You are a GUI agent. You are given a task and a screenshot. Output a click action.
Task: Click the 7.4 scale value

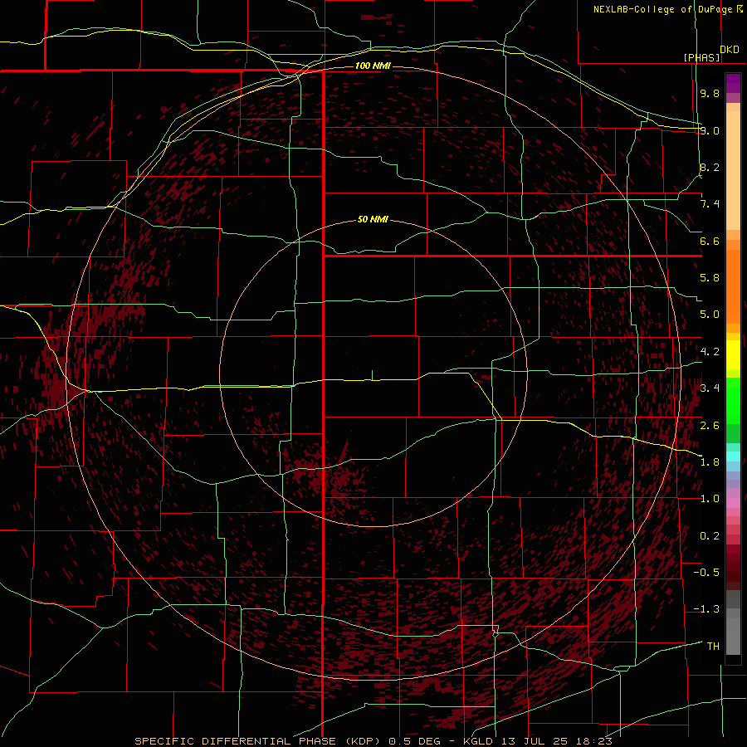[710, 204]
